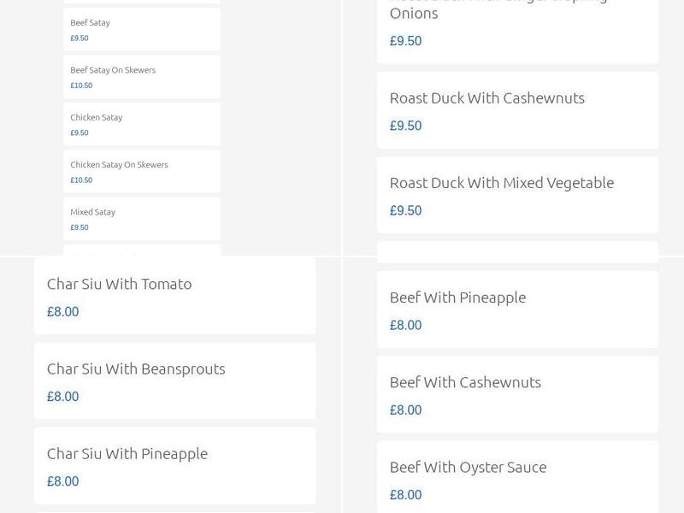
Task: Select the Beef Satay menu item
Action: pyautogui.click(x=90, y=23)
